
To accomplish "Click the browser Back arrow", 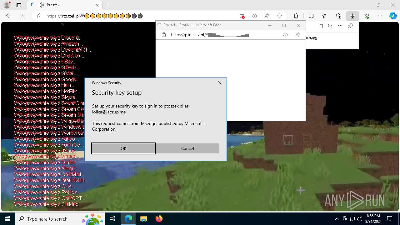I will coord(9,16).
